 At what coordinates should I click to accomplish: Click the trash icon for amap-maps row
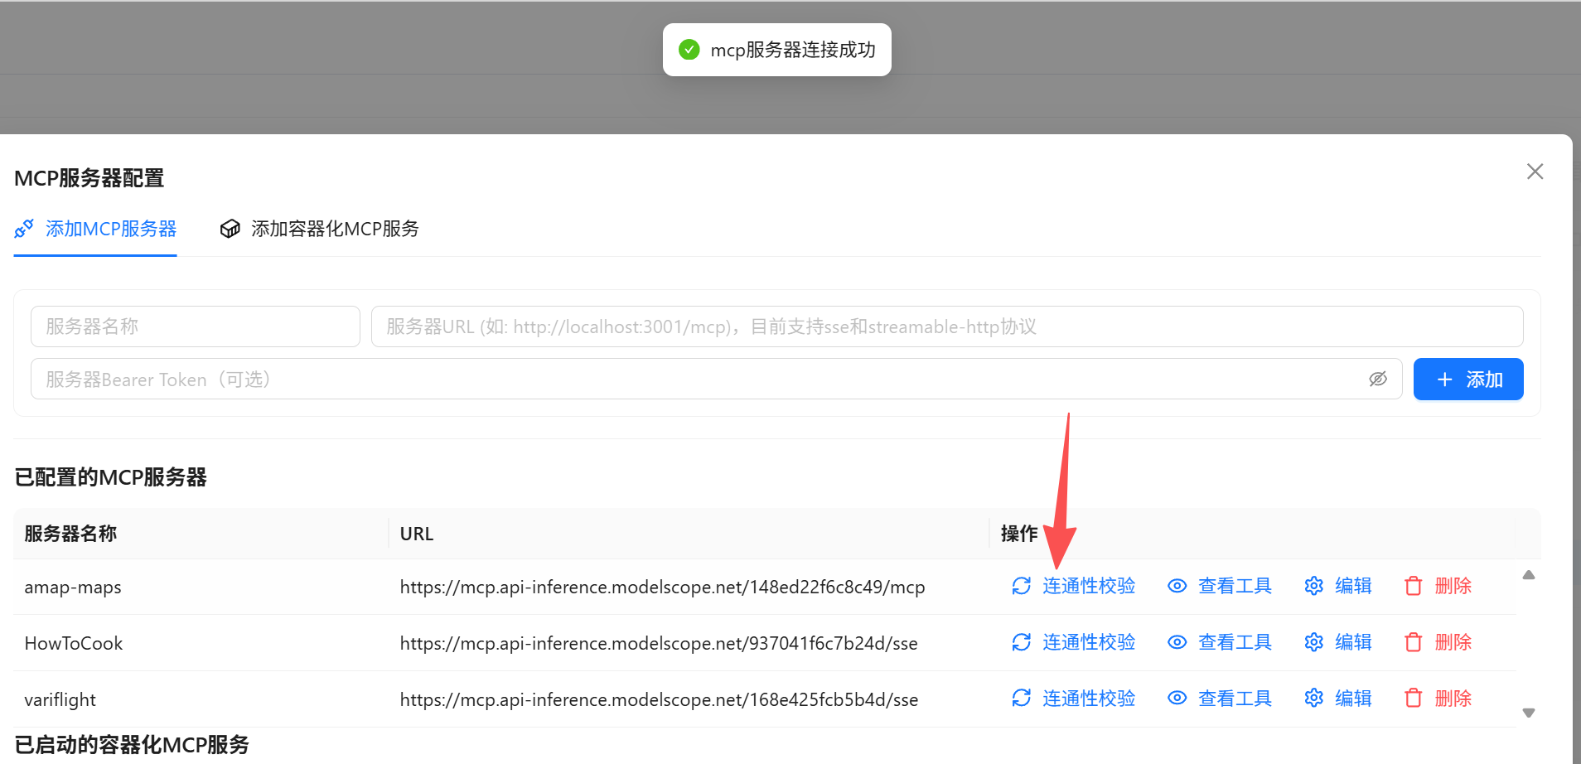pos(1413,586)
